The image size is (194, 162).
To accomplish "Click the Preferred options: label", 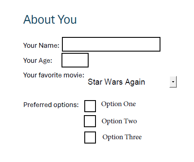I will coord(51,105).
